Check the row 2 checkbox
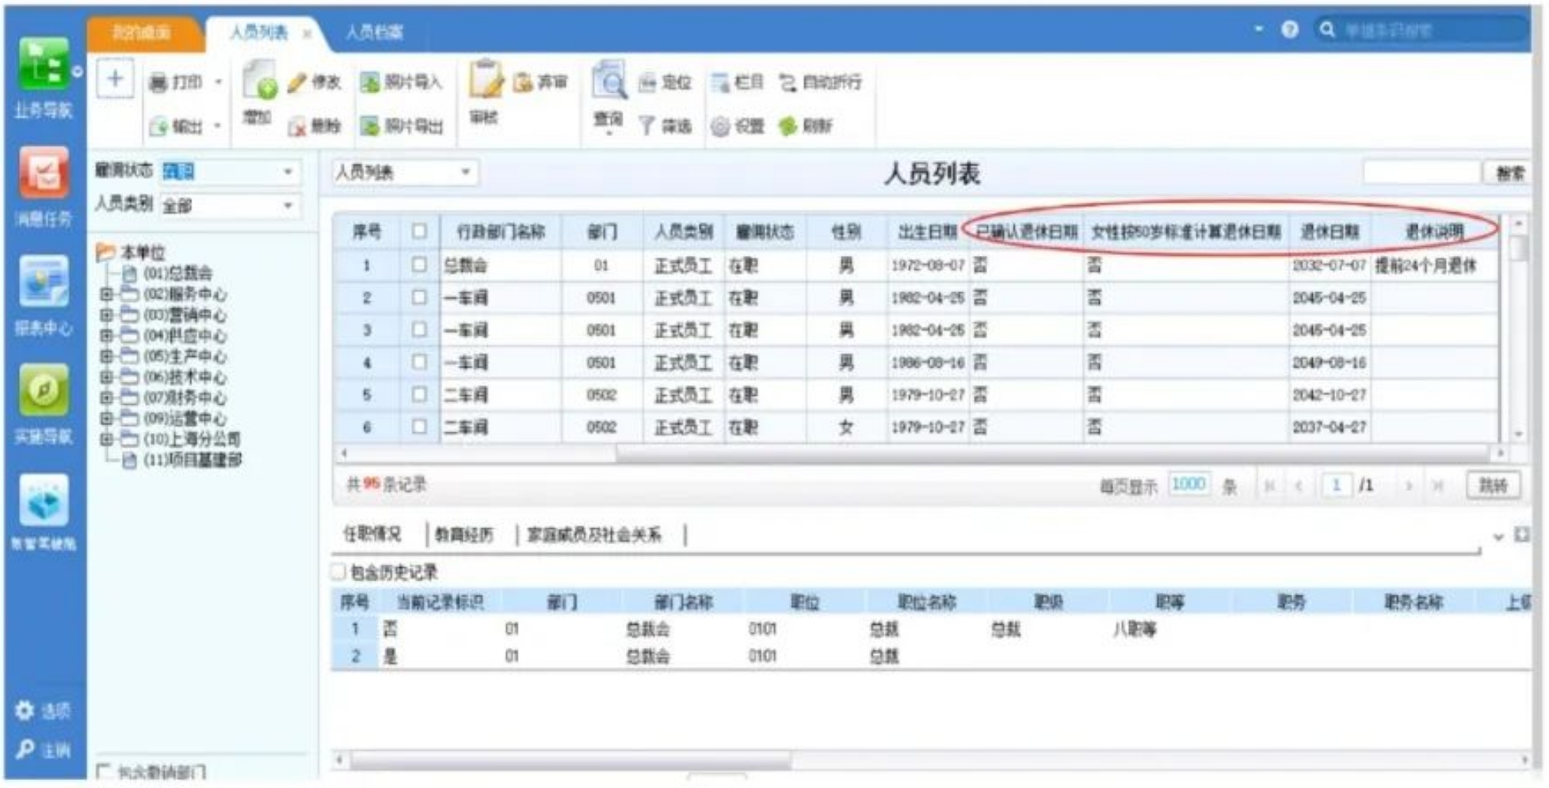This screenshot has height=788, width=1549. click(x=419, y=297)
